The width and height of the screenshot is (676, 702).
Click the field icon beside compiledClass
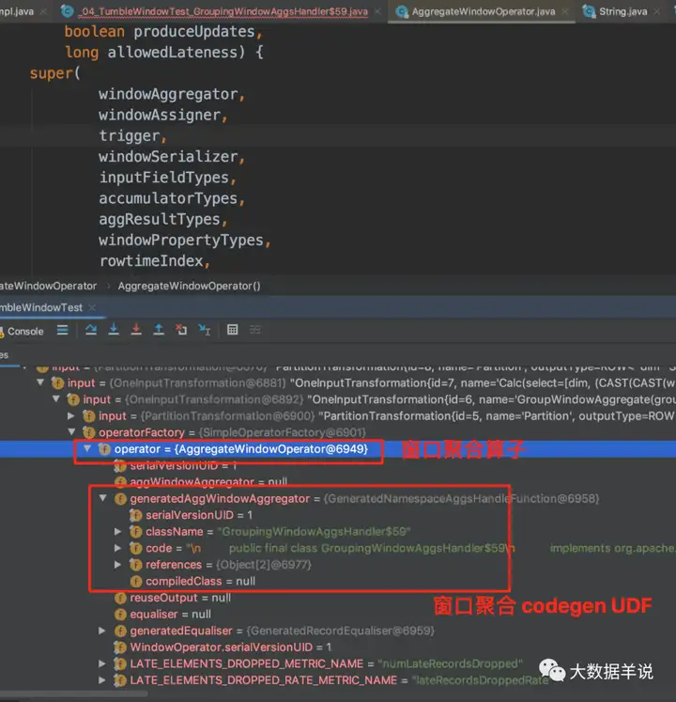click(x=136, y=581)
